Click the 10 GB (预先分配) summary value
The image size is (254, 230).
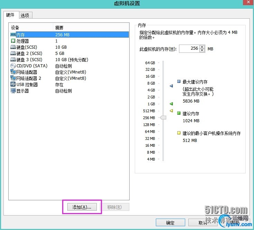point(72,59)
